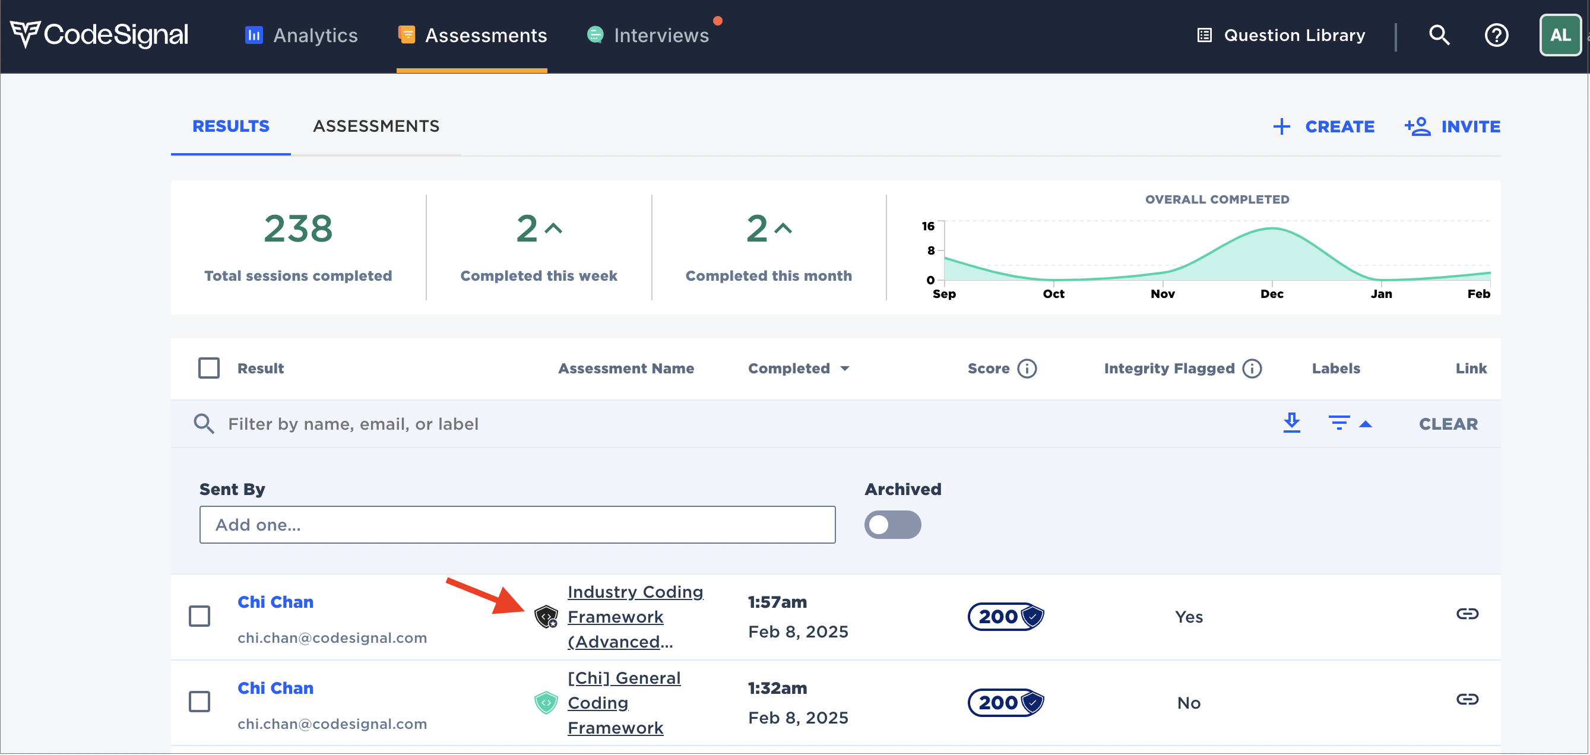
Task: Click the INVITE button
Action: pyautogui.click(x=1453, y=126)
